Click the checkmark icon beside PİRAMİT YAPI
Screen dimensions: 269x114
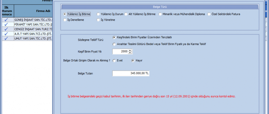[x=6, y=25]
